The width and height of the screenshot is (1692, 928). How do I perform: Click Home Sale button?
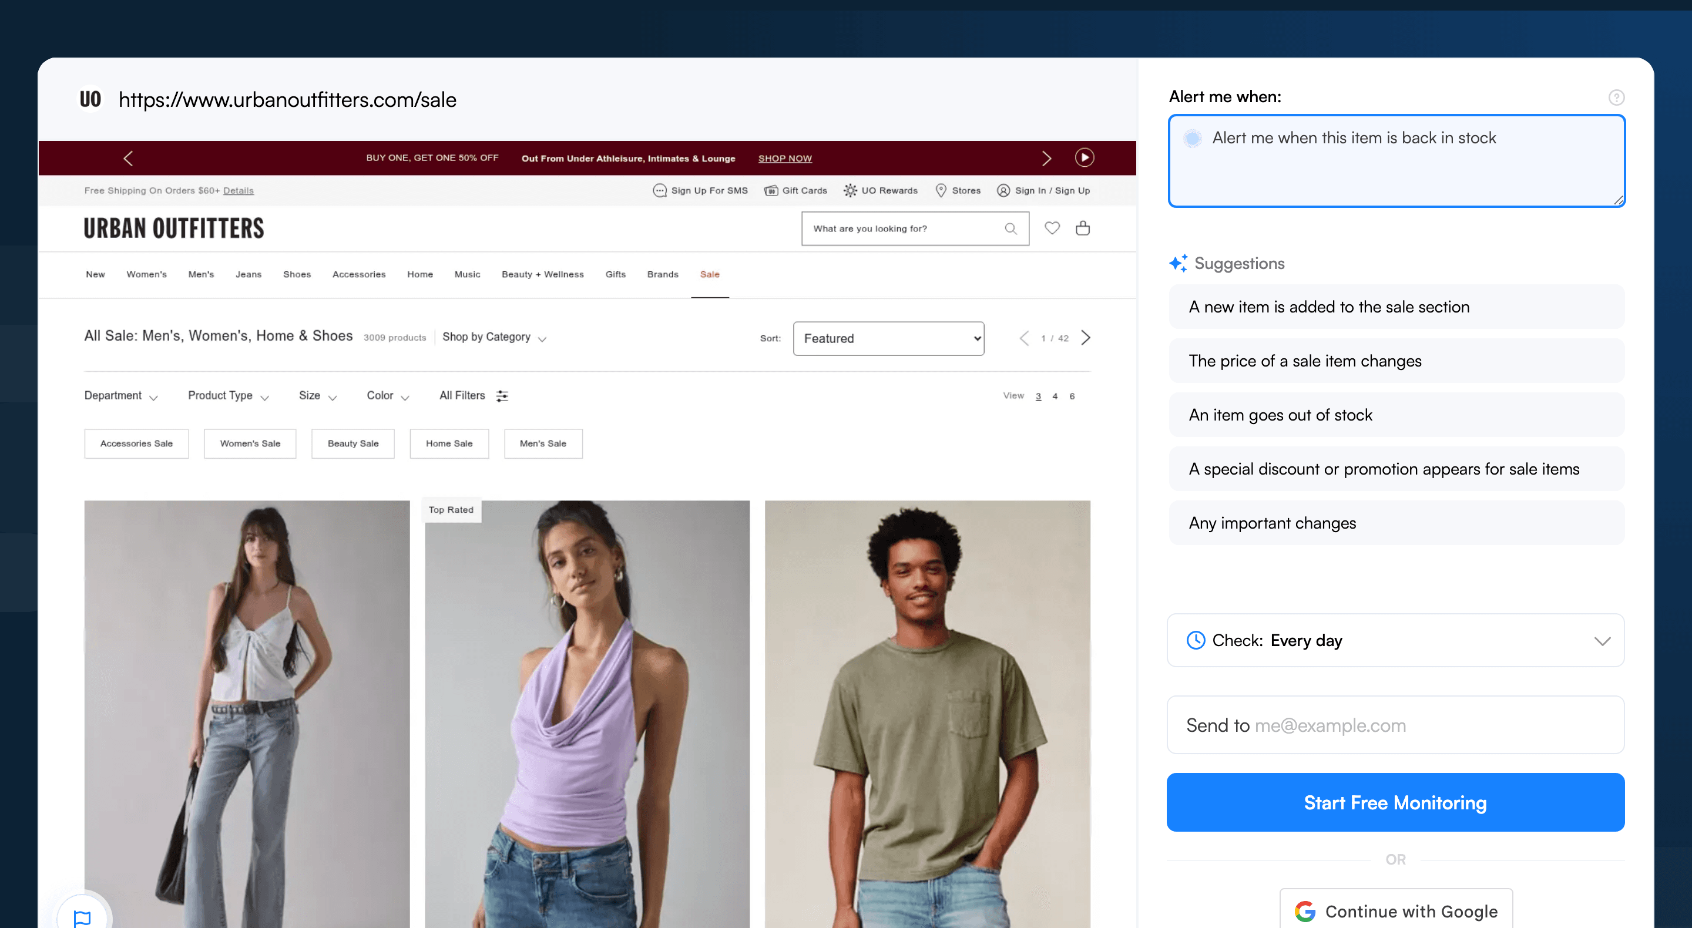449,444
